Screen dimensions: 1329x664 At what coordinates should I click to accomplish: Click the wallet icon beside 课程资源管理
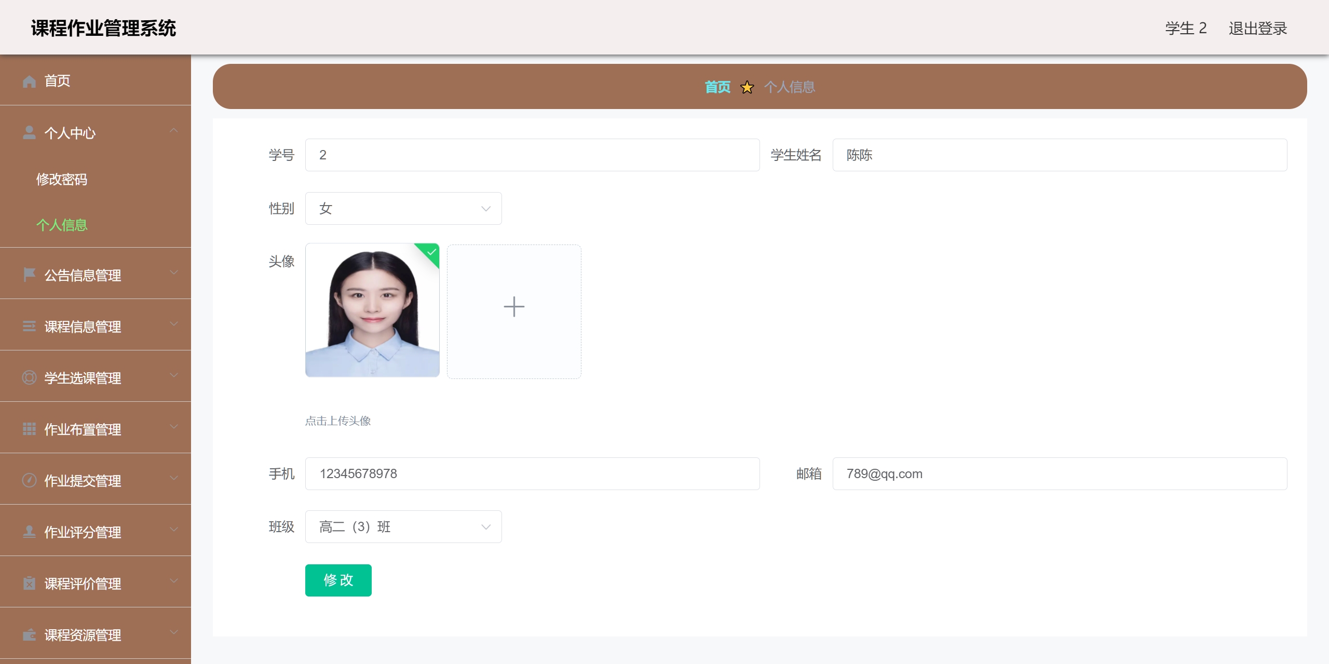coord(29,634)
